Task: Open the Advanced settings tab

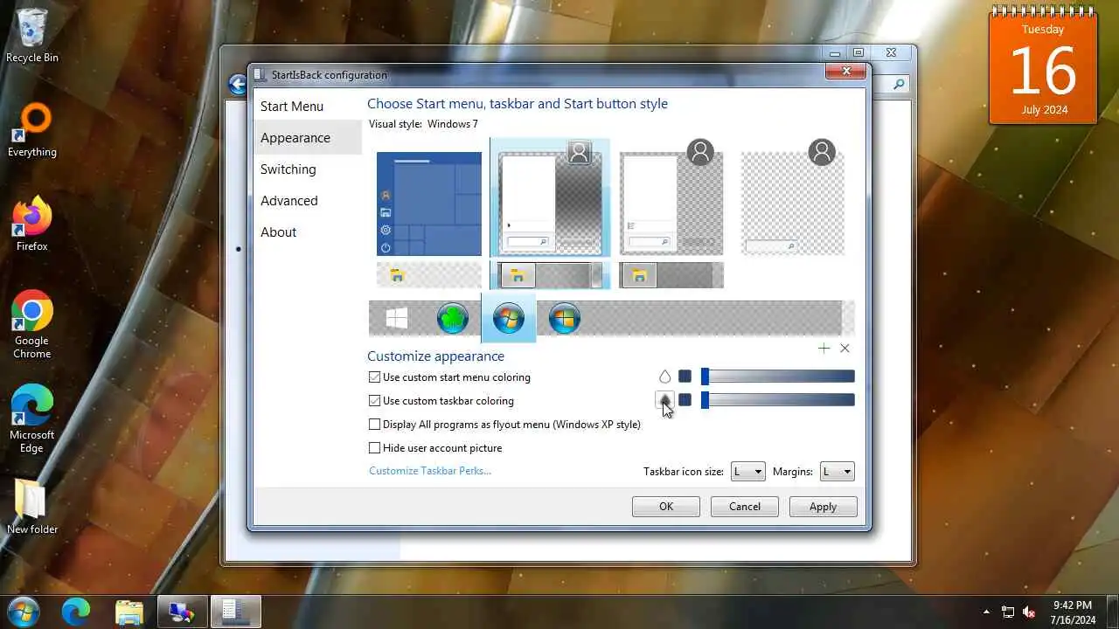Action: click(308, 201)
